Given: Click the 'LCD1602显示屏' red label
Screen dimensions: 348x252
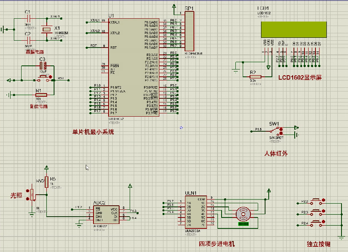Looking at the screenshot, I should coord(300,78).
